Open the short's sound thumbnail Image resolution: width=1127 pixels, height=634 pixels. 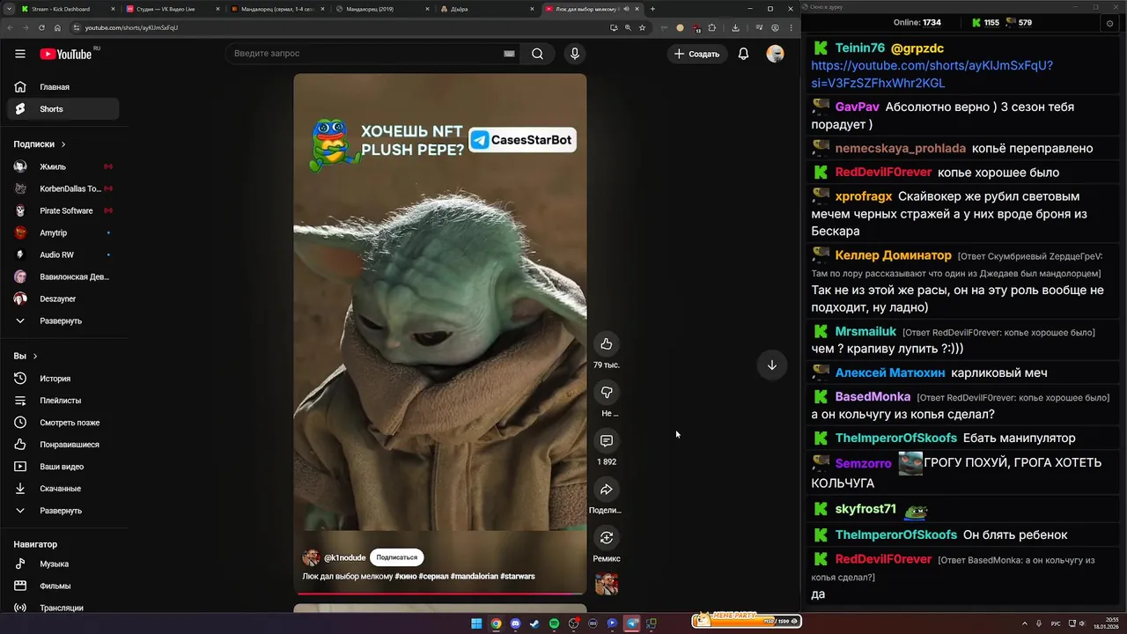[606, 584]
